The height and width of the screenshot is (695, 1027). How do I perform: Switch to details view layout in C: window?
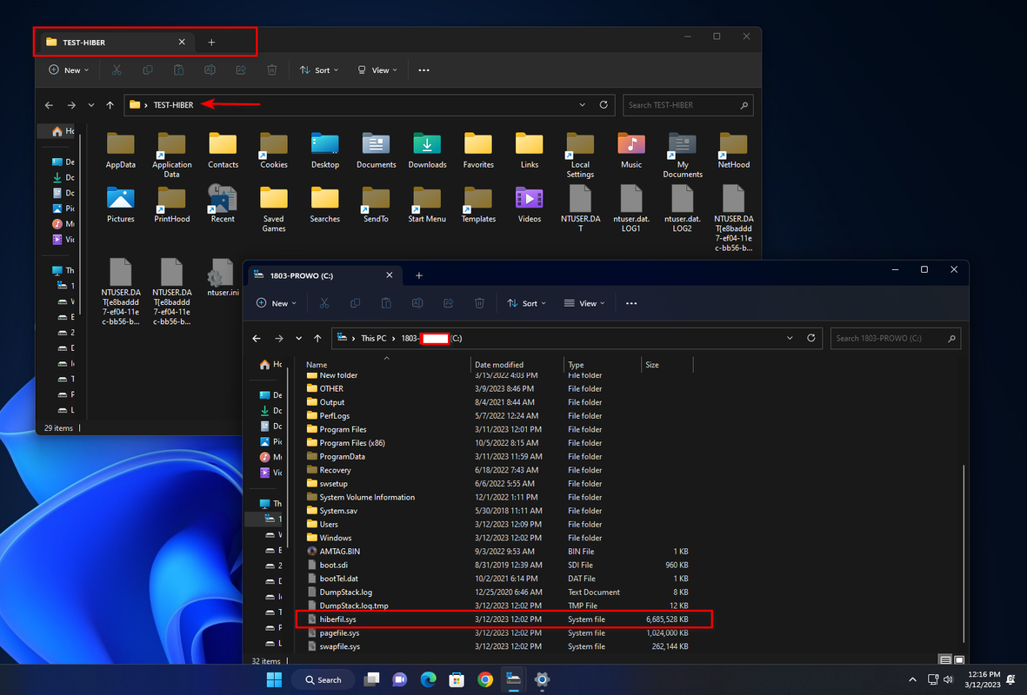click(x=945, y=659)
